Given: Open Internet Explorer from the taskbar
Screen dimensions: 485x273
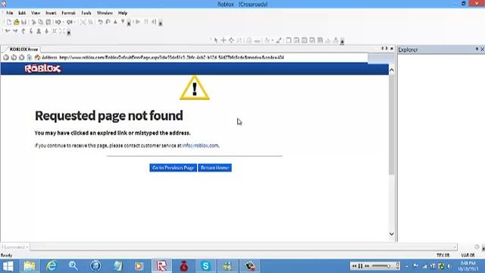Looking at the screenshot, I should coord(52,266).
